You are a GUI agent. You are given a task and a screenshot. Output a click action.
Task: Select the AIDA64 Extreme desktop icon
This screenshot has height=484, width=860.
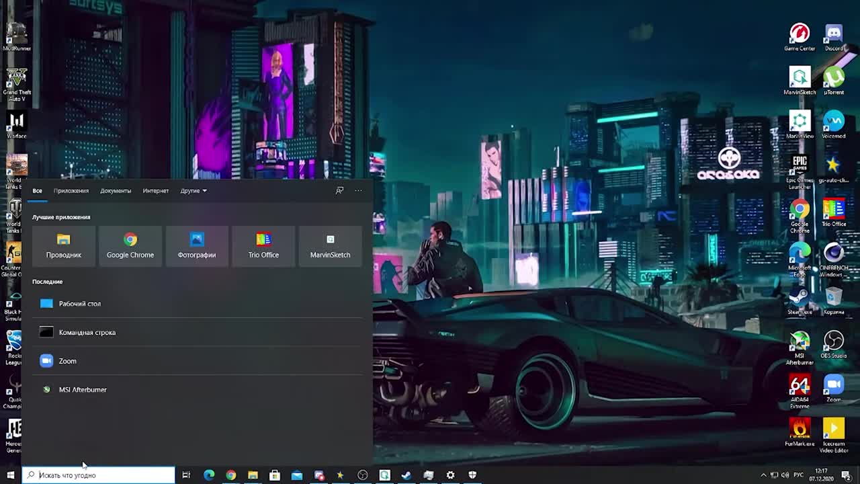(x=800, y=391)
